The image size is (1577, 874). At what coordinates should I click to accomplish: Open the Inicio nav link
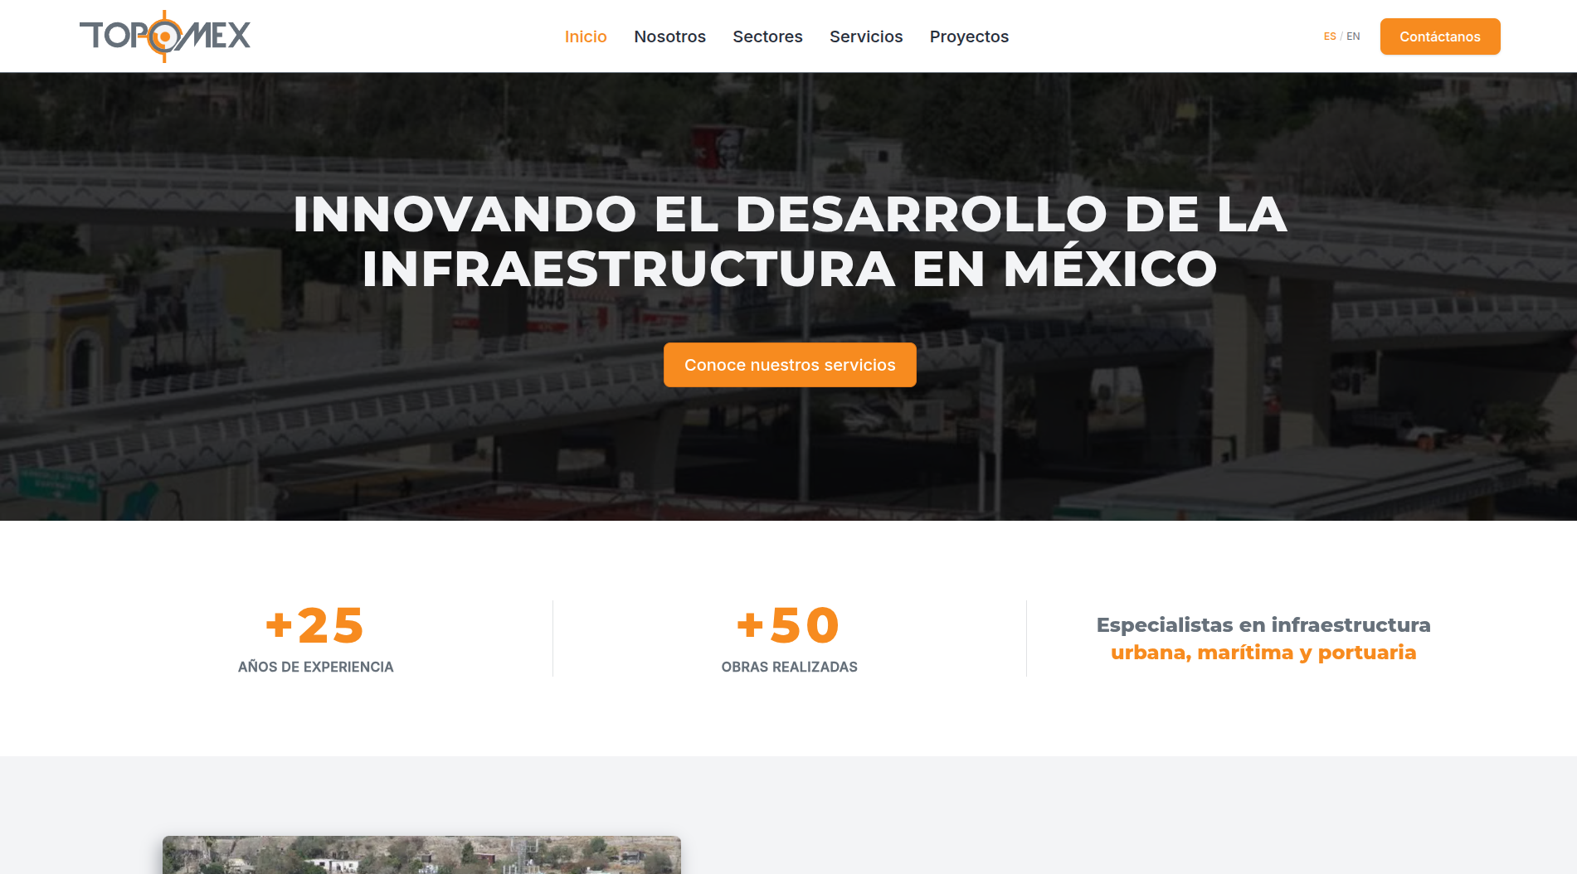click(586, 36)
